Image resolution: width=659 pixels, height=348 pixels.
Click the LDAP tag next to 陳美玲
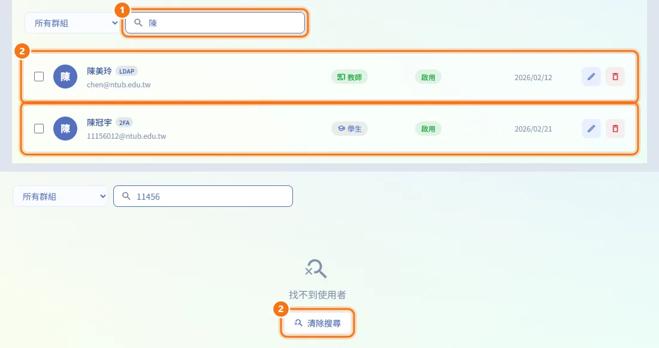pos(126,71)
